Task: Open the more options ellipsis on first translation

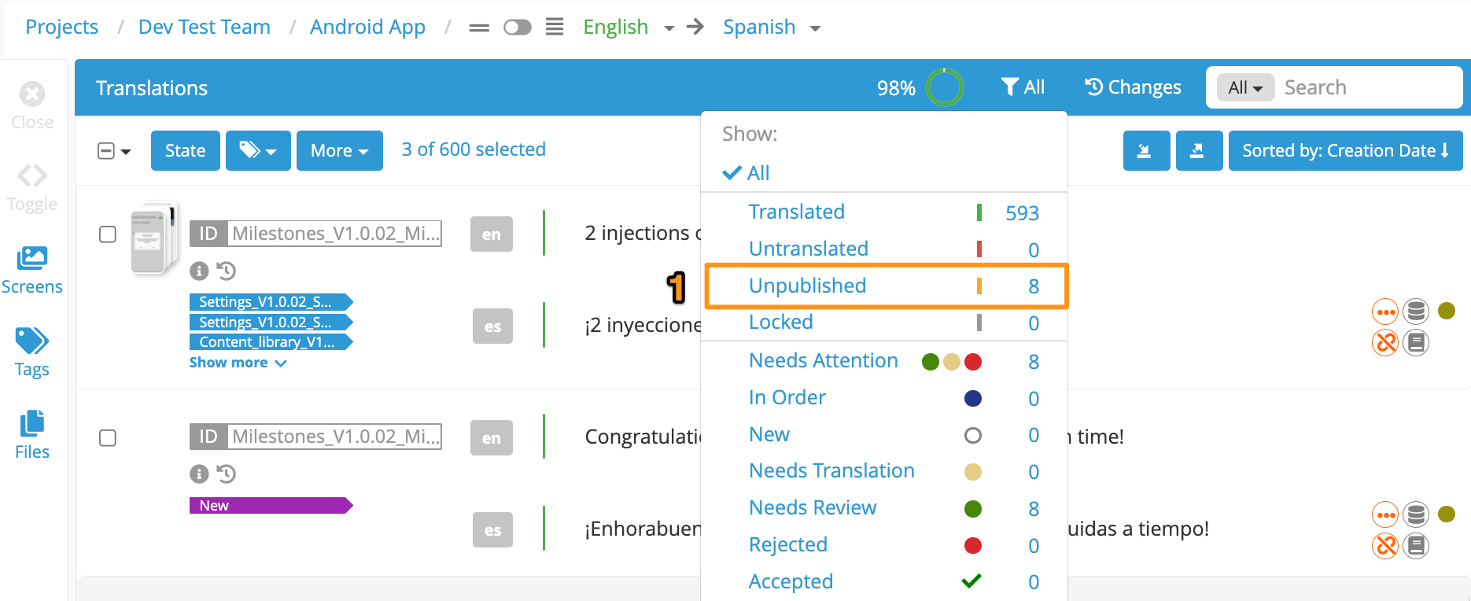Action: tap(1385, 311)
